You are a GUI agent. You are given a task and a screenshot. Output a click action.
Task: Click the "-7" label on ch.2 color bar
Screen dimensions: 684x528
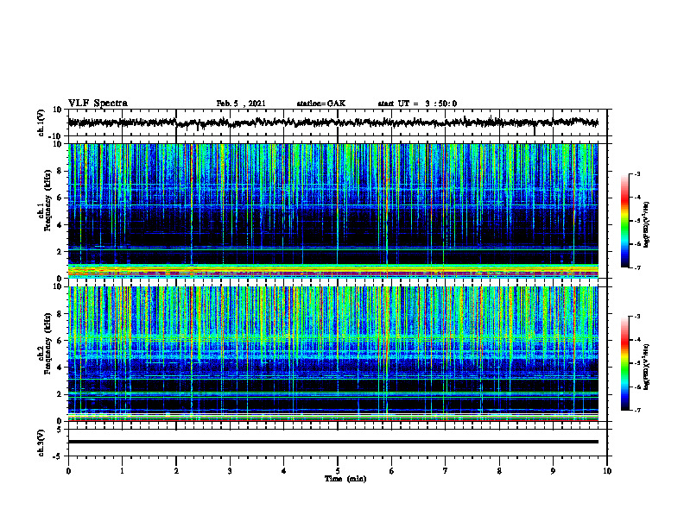(x=637, y=411)
